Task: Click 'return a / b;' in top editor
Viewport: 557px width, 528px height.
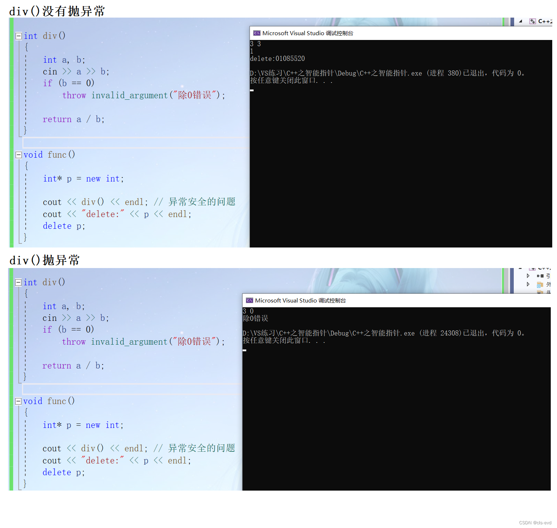Action: [x=74, y=119]
